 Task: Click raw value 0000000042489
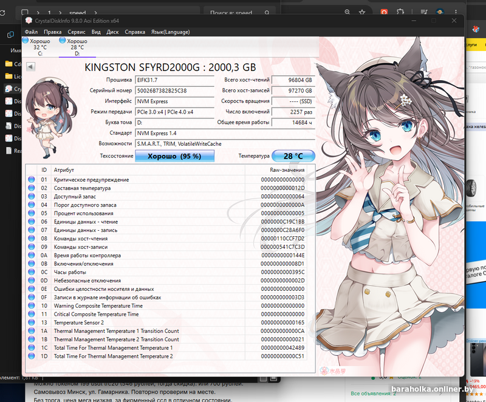click(x=282, y=348)
